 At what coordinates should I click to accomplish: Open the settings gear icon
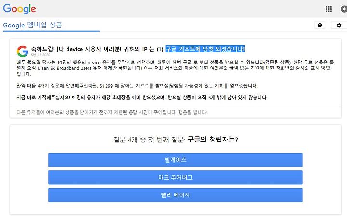coord(339,25)
